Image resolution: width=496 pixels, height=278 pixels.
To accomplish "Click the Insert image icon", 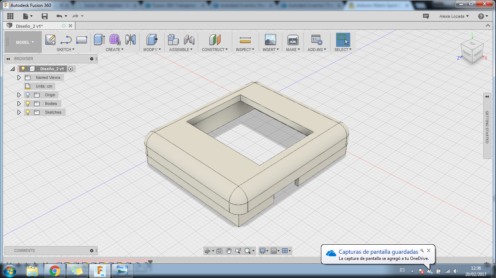I will pos(271,39).
